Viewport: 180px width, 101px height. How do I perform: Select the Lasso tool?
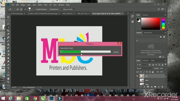click(x=8, y=24)
